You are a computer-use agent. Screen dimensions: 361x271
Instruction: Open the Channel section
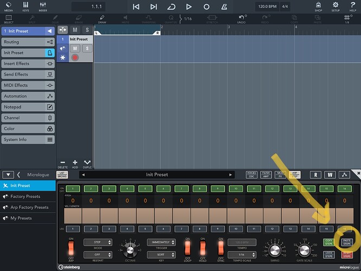[x=28, y=118]
